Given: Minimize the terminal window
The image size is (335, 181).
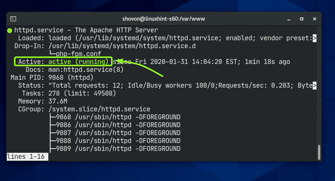Looking at the screenshot, I should pos(289,19).
